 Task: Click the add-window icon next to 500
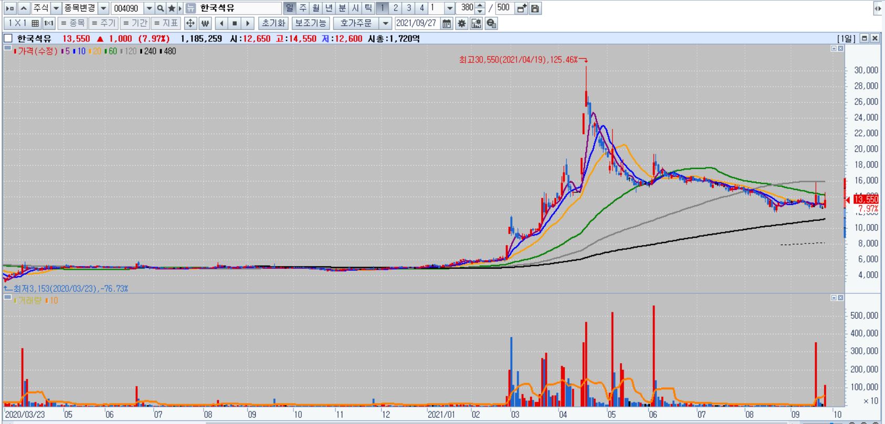pos(522,8)
